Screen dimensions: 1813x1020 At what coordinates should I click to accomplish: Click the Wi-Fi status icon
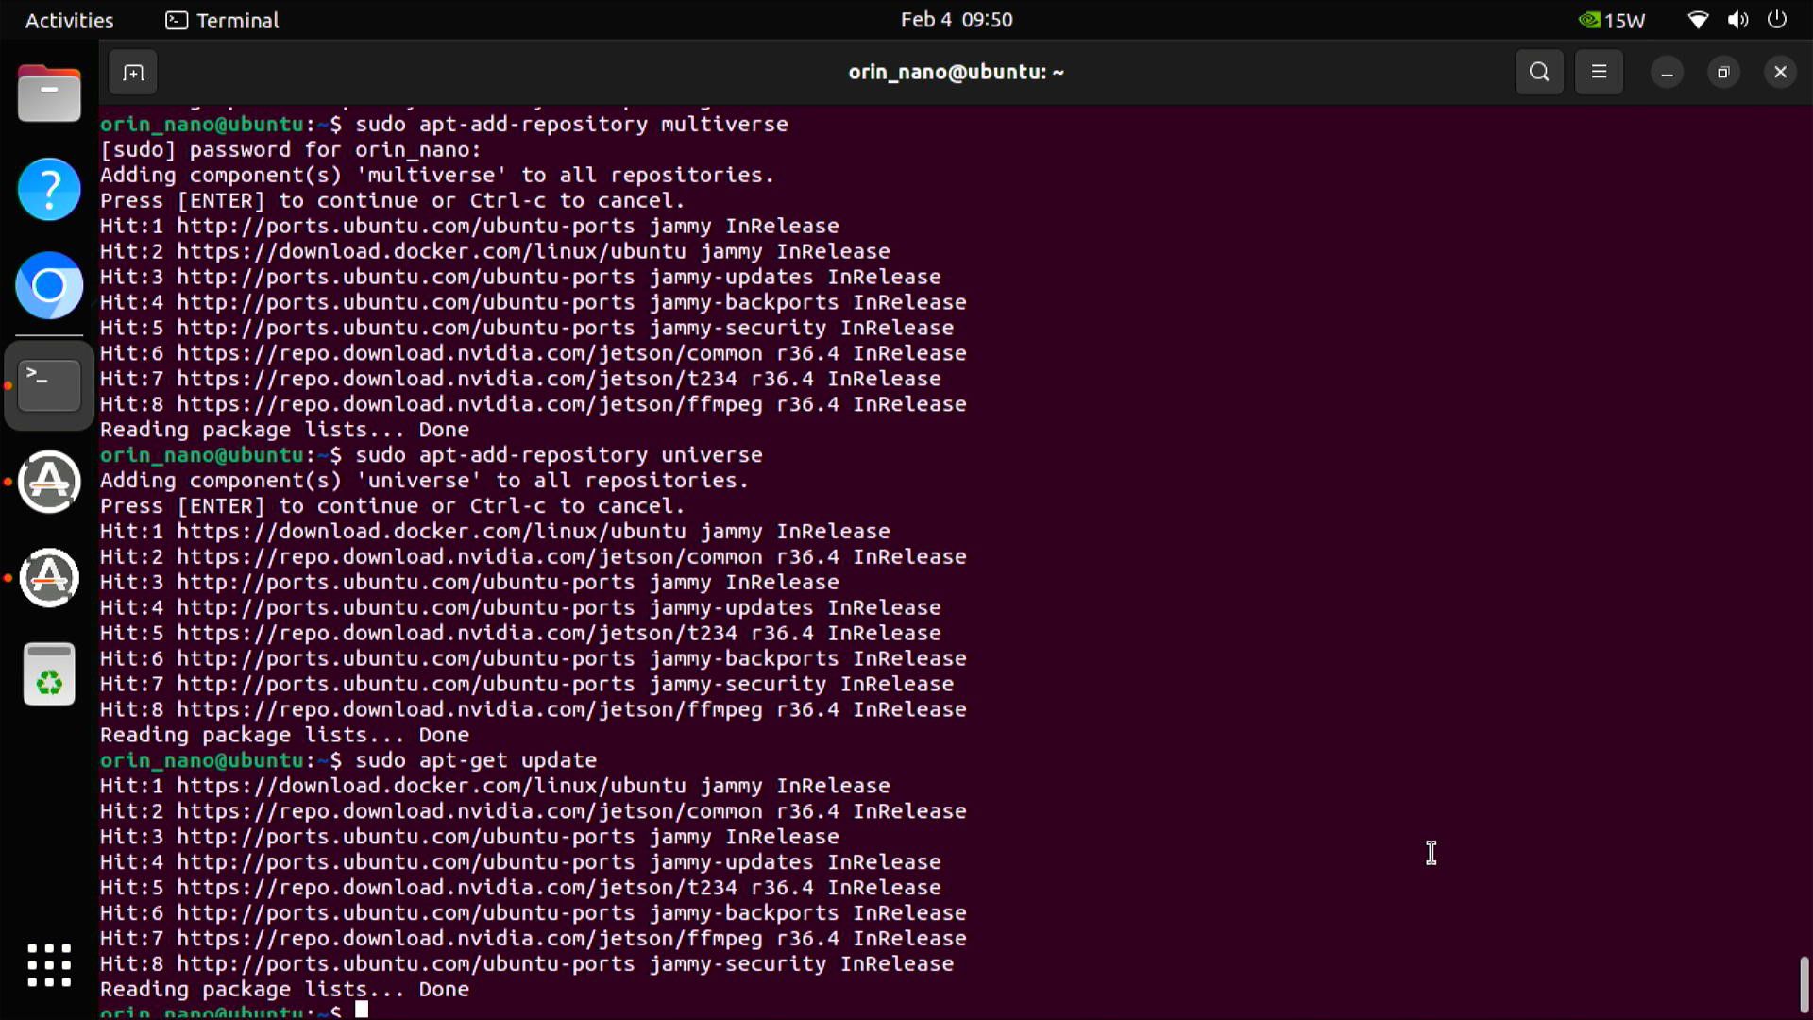pyautogui.click(x=1697, y=20)
